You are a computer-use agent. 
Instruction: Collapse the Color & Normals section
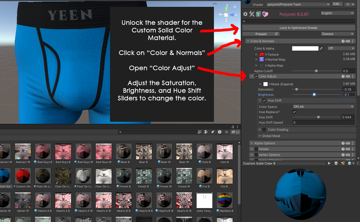coord(248,41)
